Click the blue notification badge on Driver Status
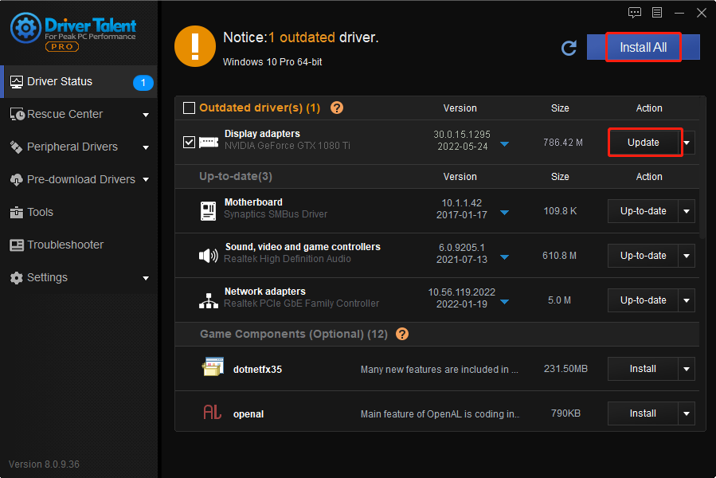716x478 pixels. [x=143, y=83]
